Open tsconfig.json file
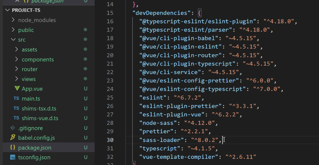The height and width of the screenshot is (165, 319). pyautogui.click(x=34, y=157)
